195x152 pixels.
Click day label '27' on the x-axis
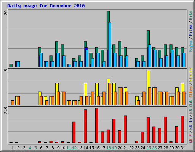click(x=160, y=148)
